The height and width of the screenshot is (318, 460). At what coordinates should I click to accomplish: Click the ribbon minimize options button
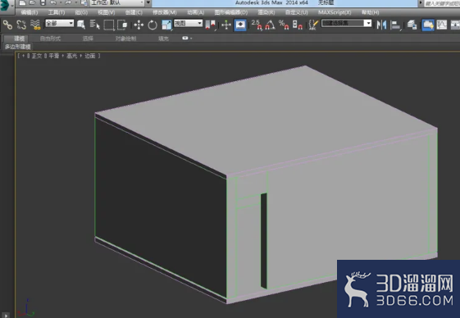pos(187,39)
